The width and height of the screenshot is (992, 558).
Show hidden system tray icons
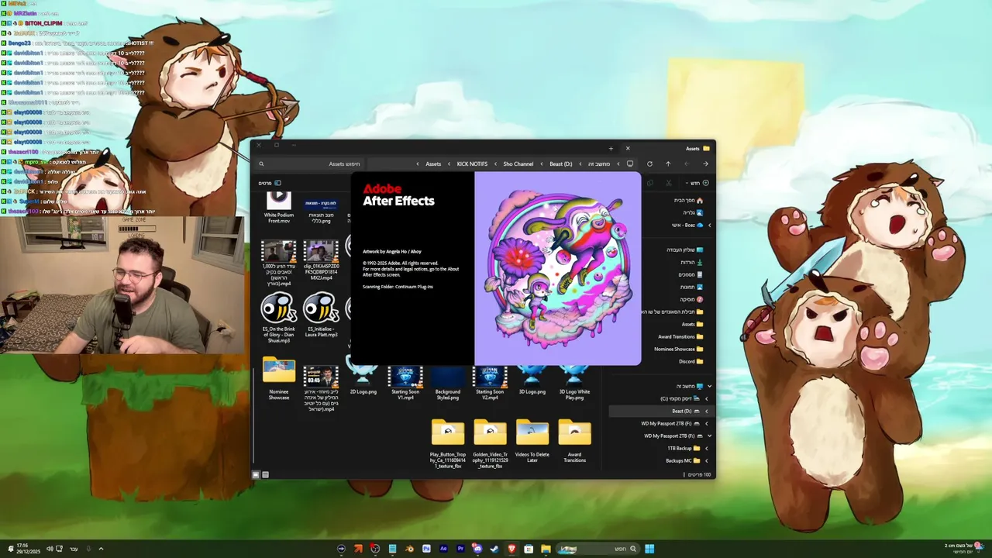(x=101, y=549)
